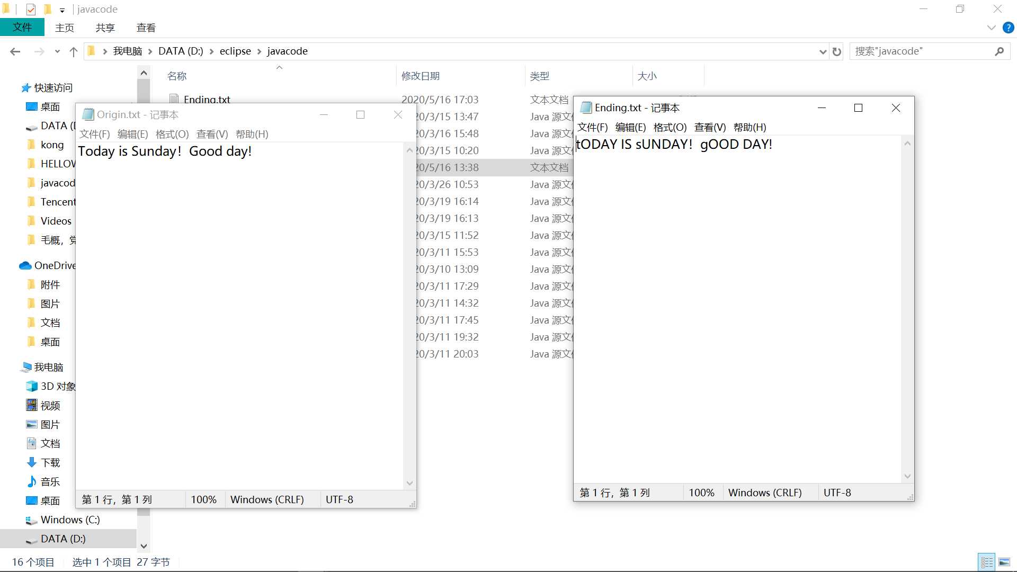This screenshot has width=1017, height=572.
Task: Switch to large icons view in status bar
Action: [x=1004, y=562]
